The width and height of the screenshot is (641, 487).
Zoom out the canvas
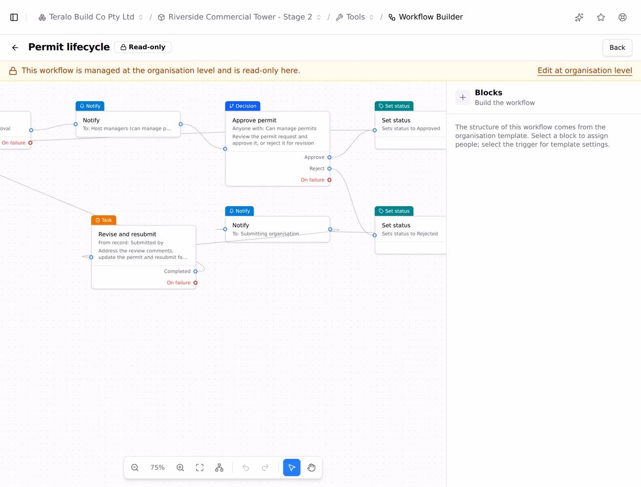[135, 467]
